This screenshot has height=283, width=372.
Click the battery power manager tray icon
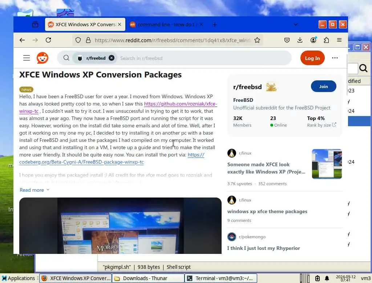point(318,278)
